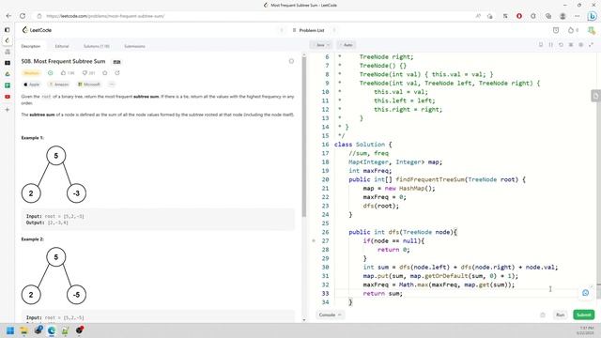
Task: Click the streak flame counter
Action: tap(573, 30)
